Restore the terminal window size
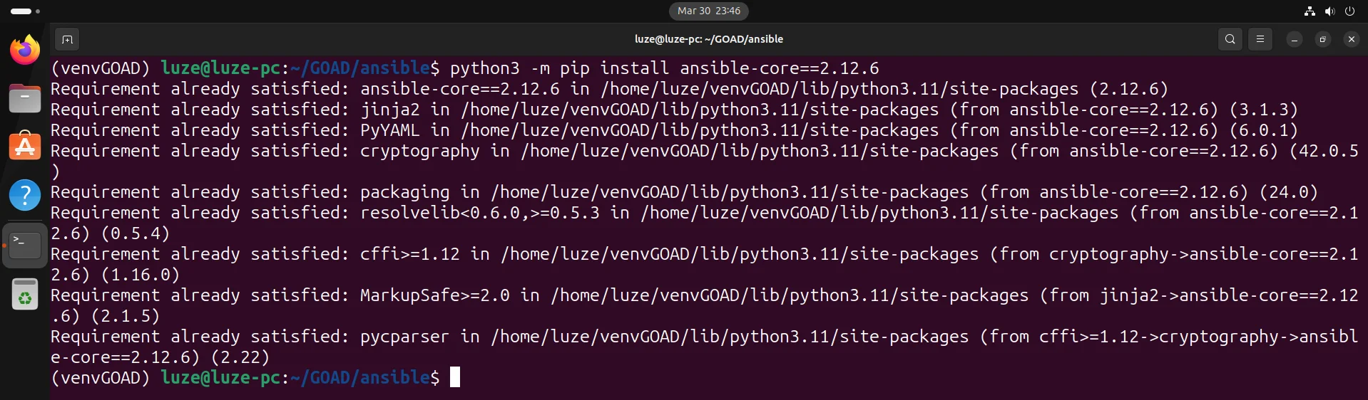 tap(1322, 39)
